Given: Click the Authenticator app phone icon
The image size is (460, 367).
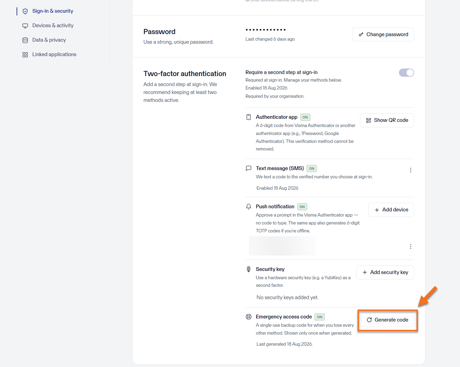Looking at the screenshot, I should 249,117.
